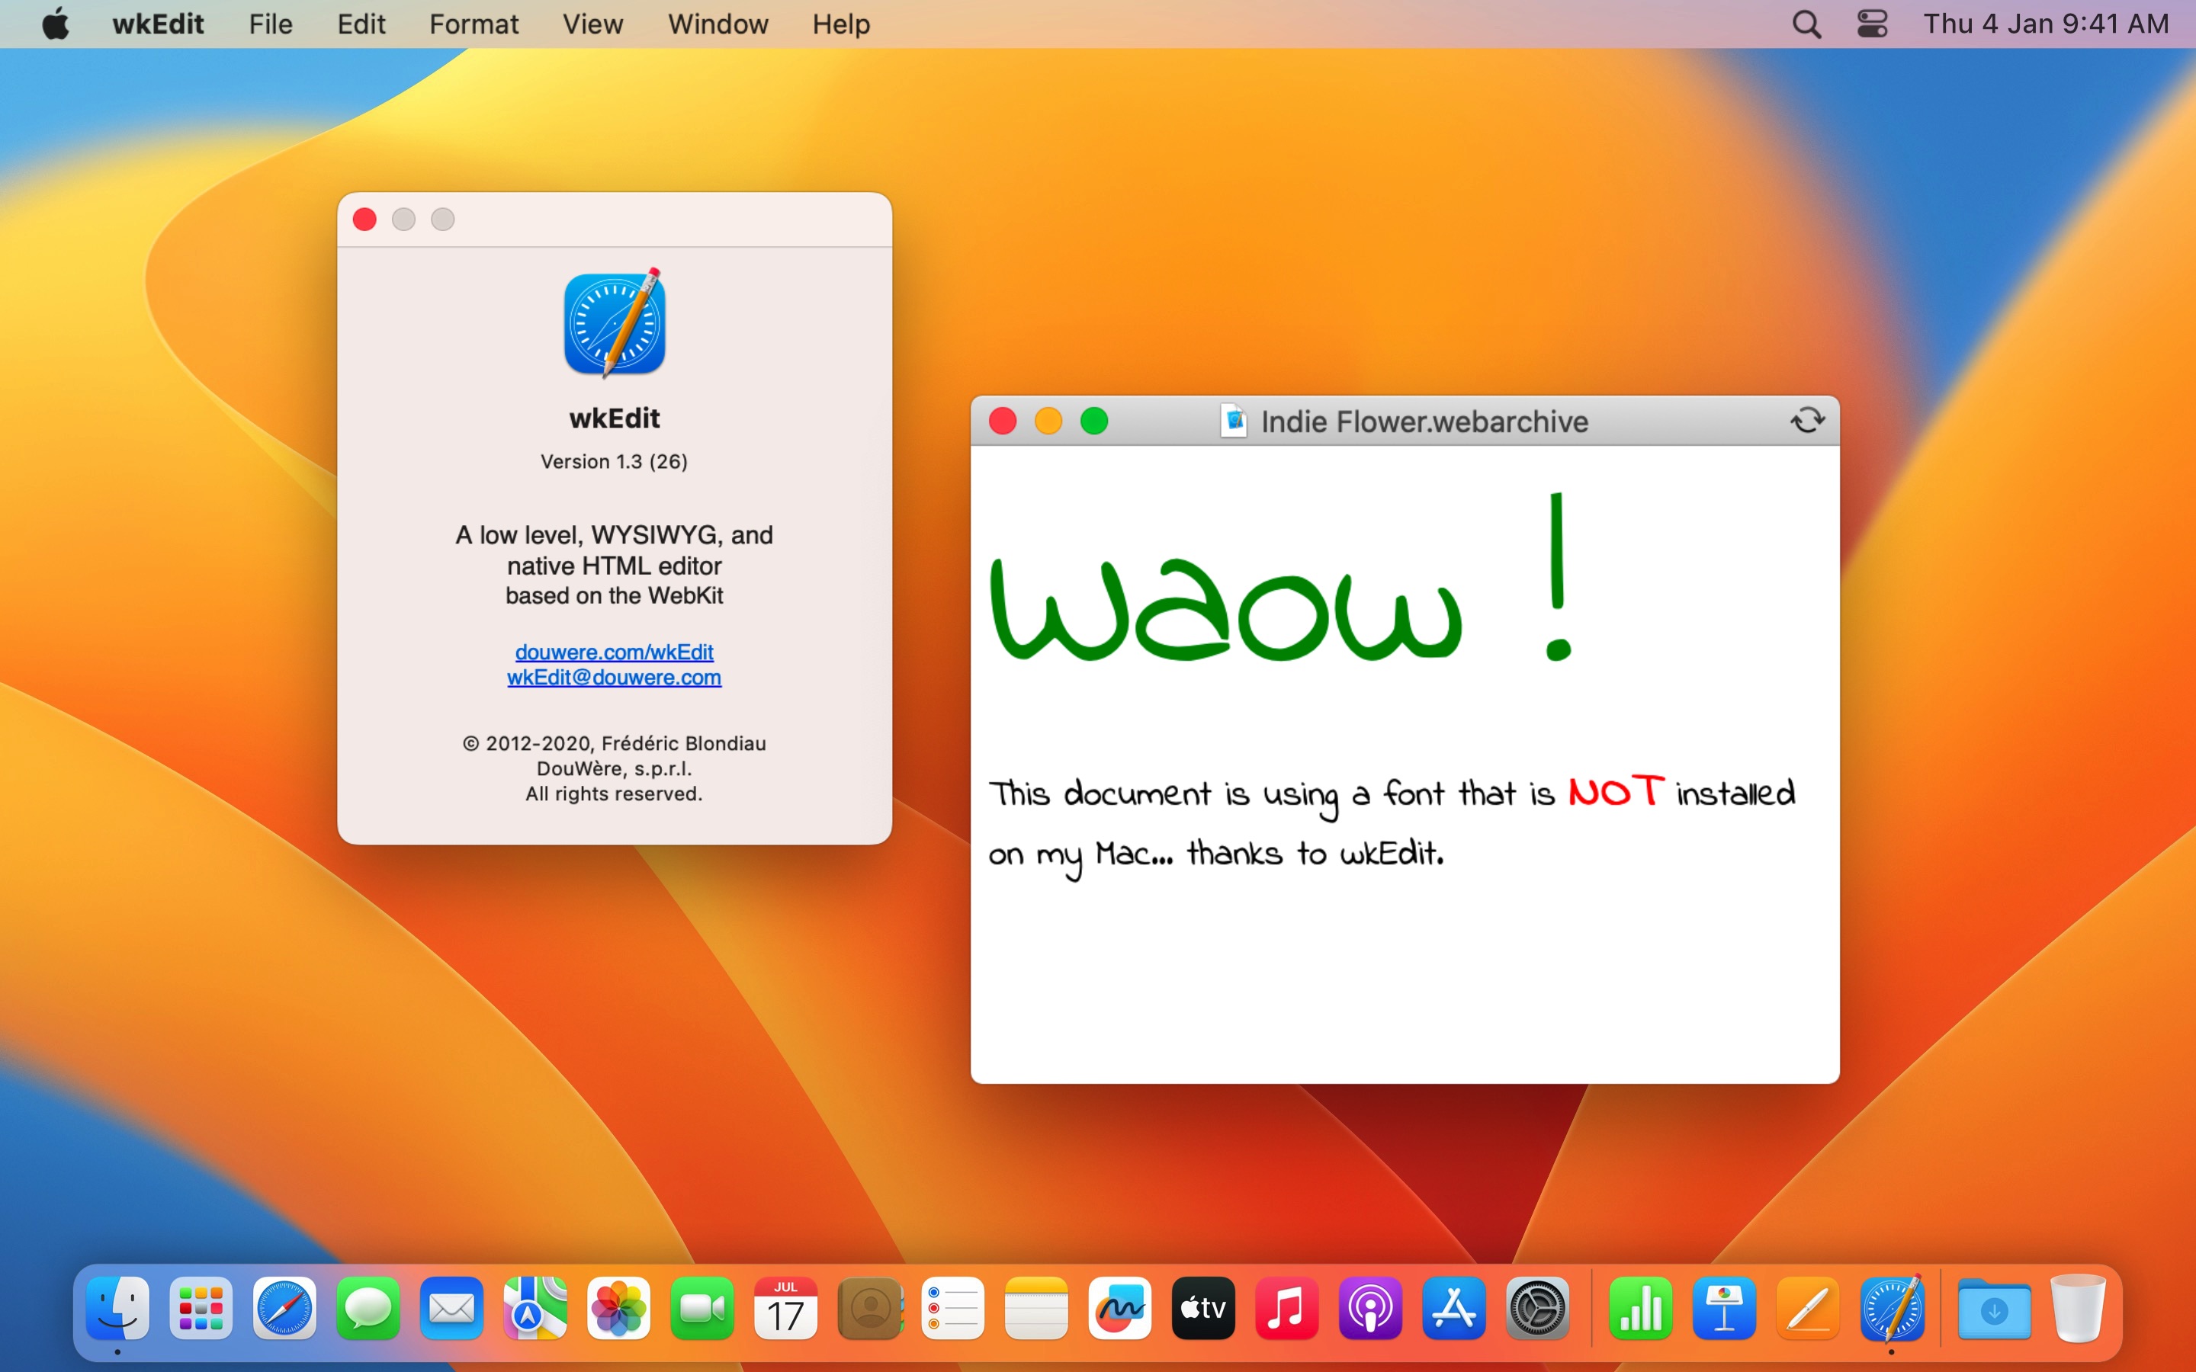Click the date and time in menu bar

click(2047, 24)
